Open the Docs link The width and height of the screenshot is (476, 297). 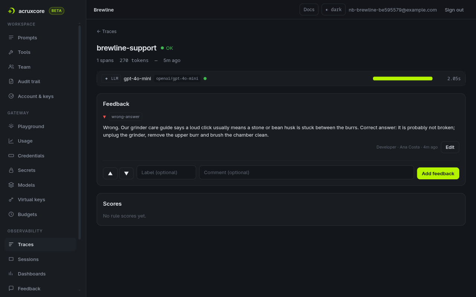(309, 10)
